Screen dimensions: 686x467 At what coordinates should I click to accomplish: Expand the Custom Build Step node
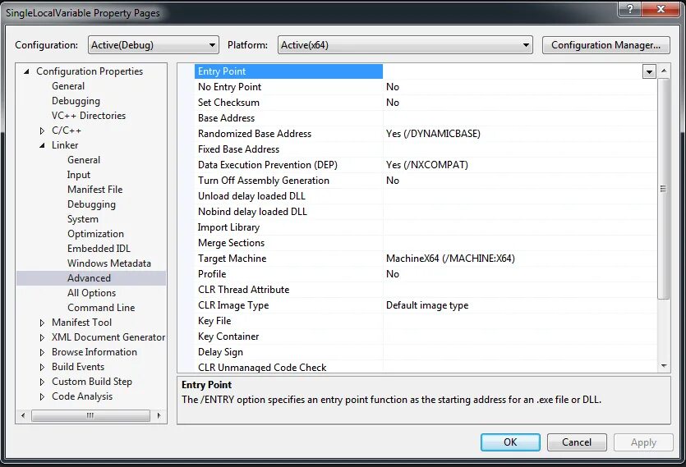coord(42,382)
